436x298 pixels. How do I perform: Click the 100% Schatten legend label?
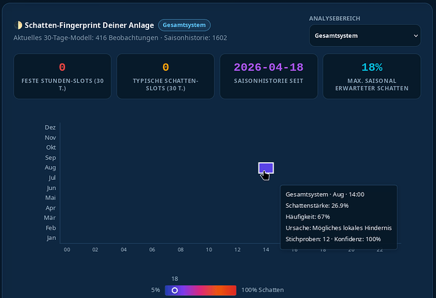point(262,290)
